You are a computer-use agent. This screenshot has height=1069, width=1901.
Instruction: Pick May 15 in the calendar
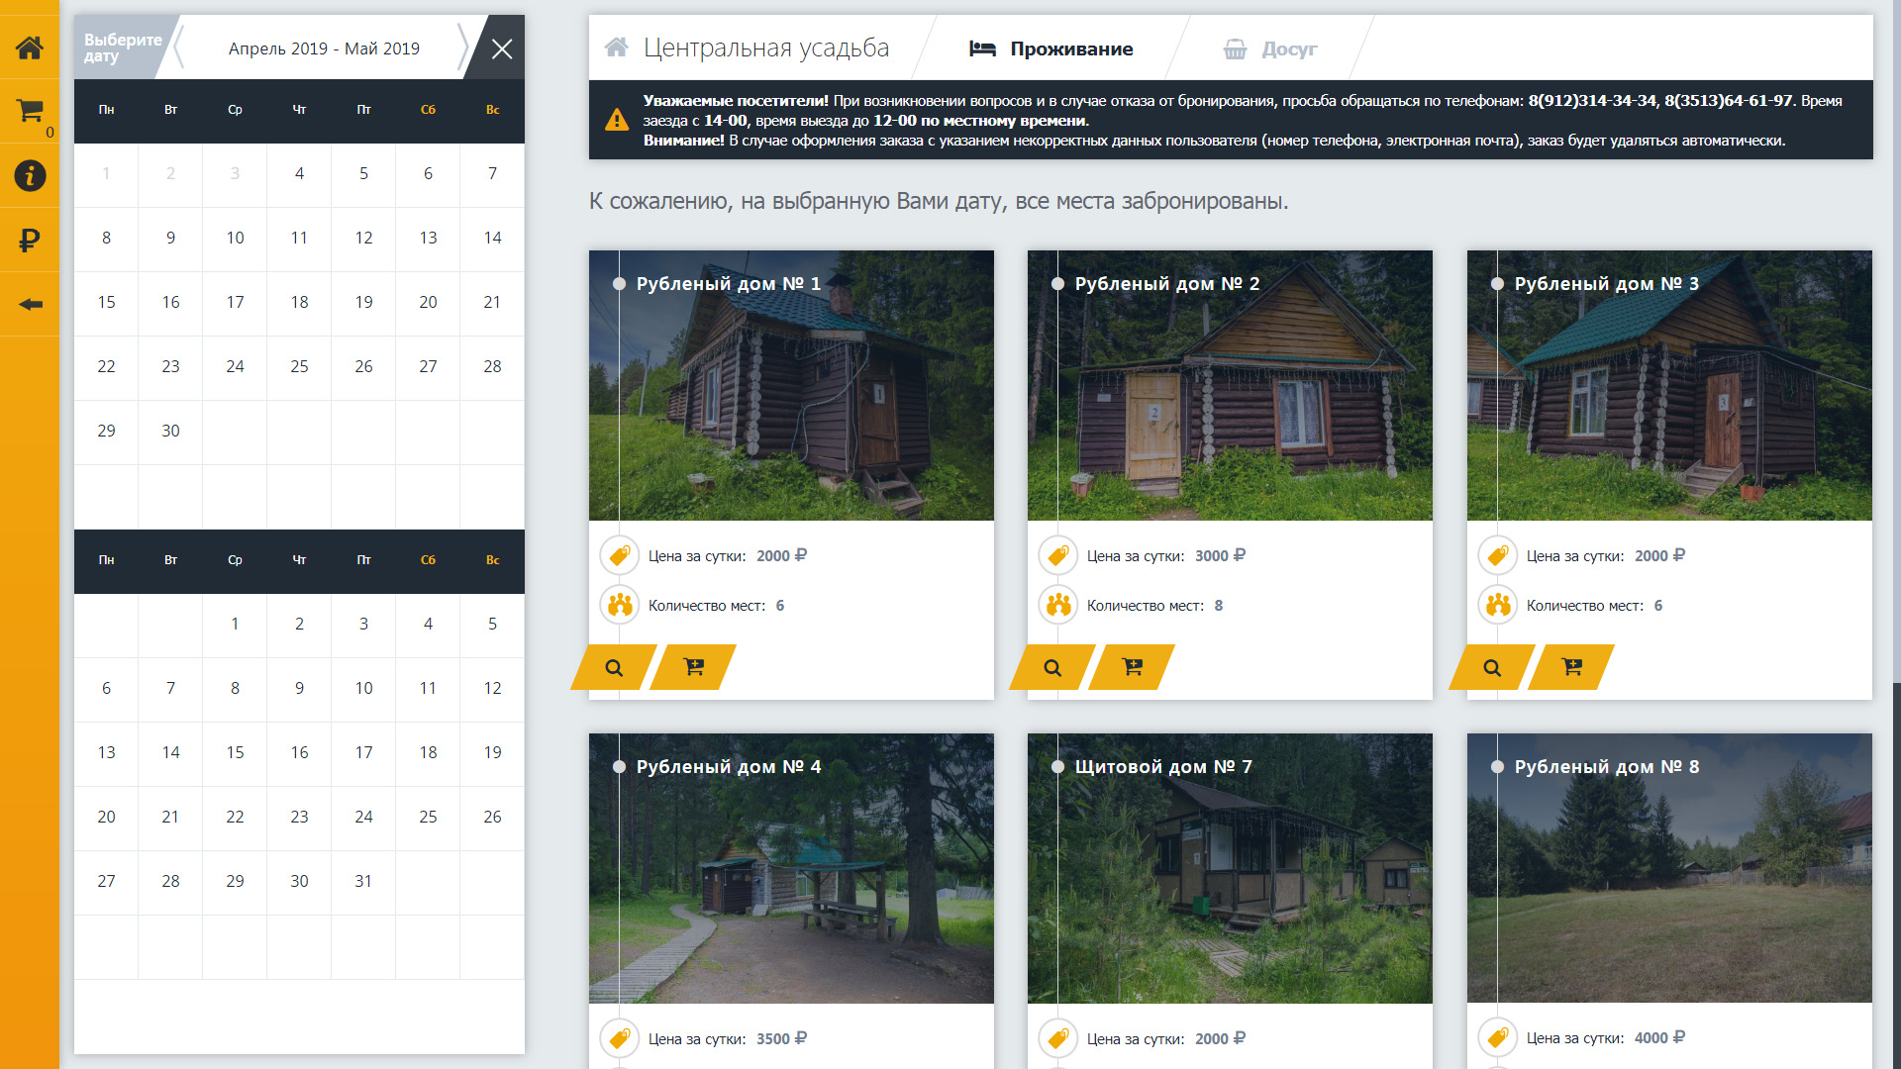[235, 752]
